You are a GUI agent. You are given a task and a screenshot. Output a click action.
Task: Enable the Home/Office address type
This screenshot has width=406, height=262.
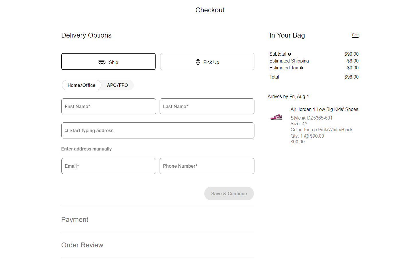point(81,85)
